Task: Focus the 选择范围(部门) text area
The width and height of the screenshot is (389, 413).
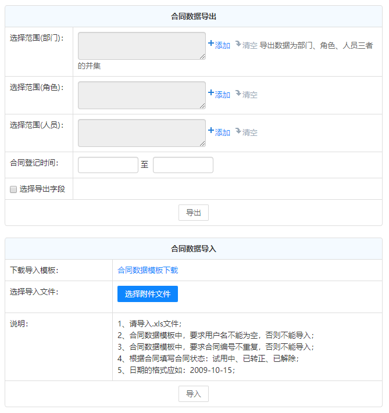Action: [x=141, y=45]
